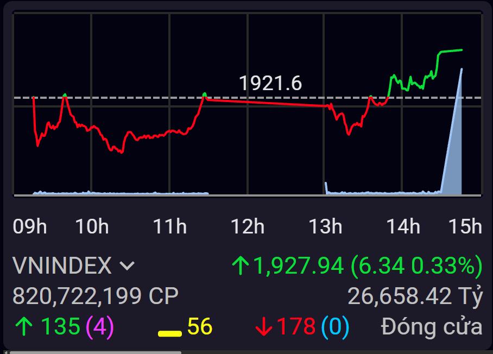Click the 12h time axis label
This screenshot has width=493, height=354.
pos(248,226)
